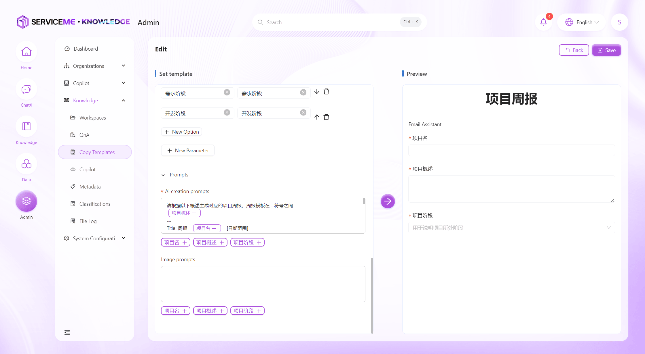Open the 项目阶段 preview dropdown

click(511, 228)
